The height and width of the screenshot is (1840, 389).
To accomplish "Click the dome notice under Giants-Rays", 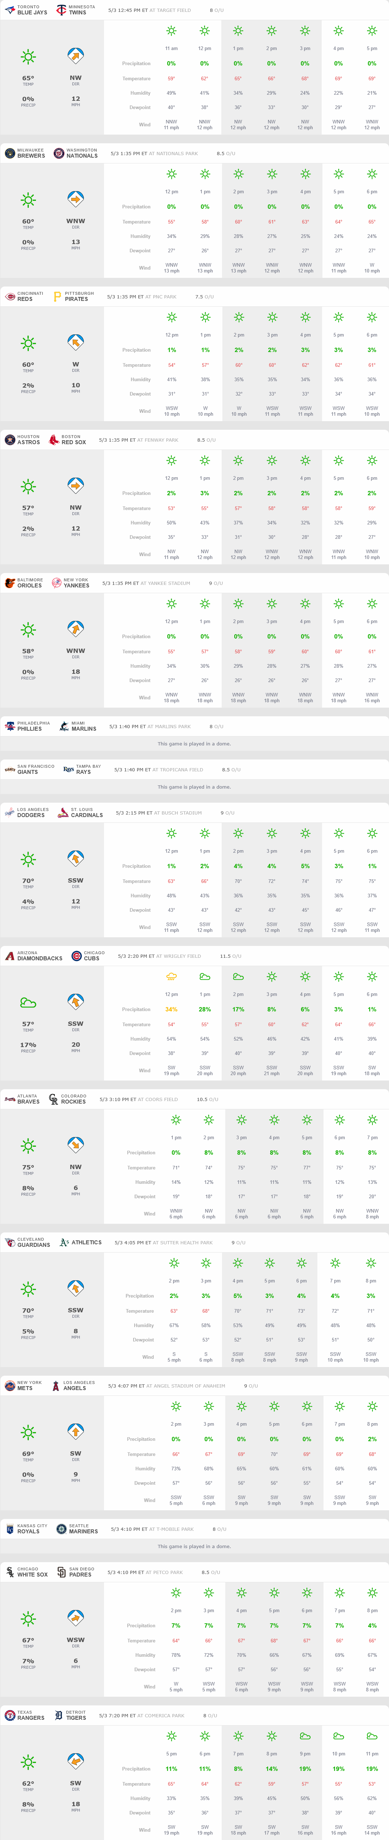I will [x=194, y=787].
